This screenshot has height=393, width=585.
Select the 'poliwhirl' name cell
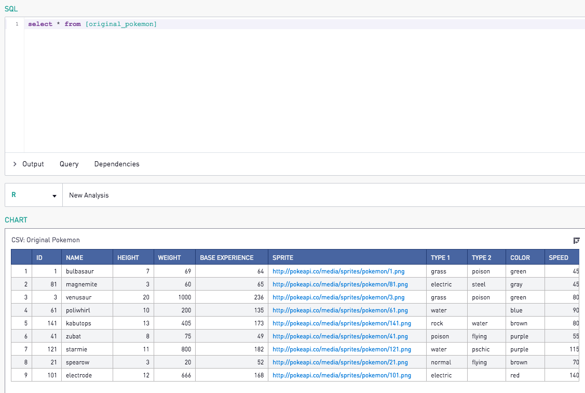pyautogui.click(x=87, y=310)
